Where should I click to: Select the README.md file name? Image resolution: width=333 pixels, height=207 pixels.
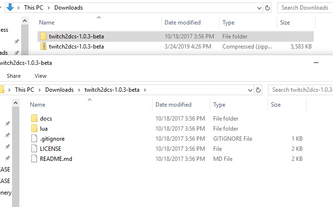56,159
